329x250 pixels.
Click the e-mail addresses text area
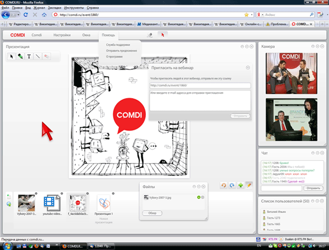pyautogui.click(x=200, y=100)
